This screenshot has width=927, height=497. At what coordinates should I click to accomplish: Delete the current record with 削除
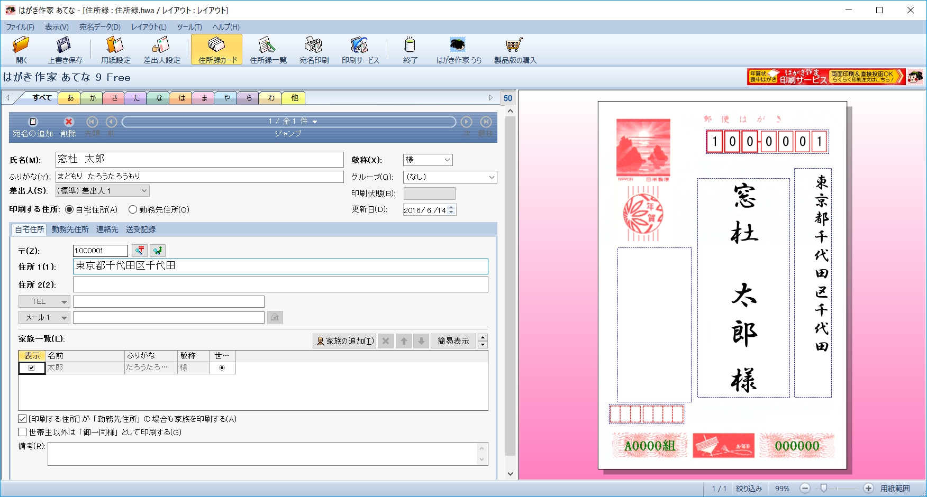(68, 127)
